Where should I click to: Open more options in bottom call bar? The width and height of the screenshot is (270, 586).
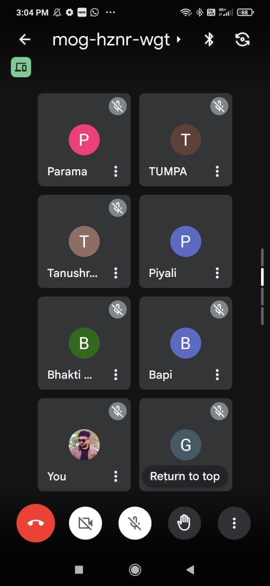tap(234, 523)
